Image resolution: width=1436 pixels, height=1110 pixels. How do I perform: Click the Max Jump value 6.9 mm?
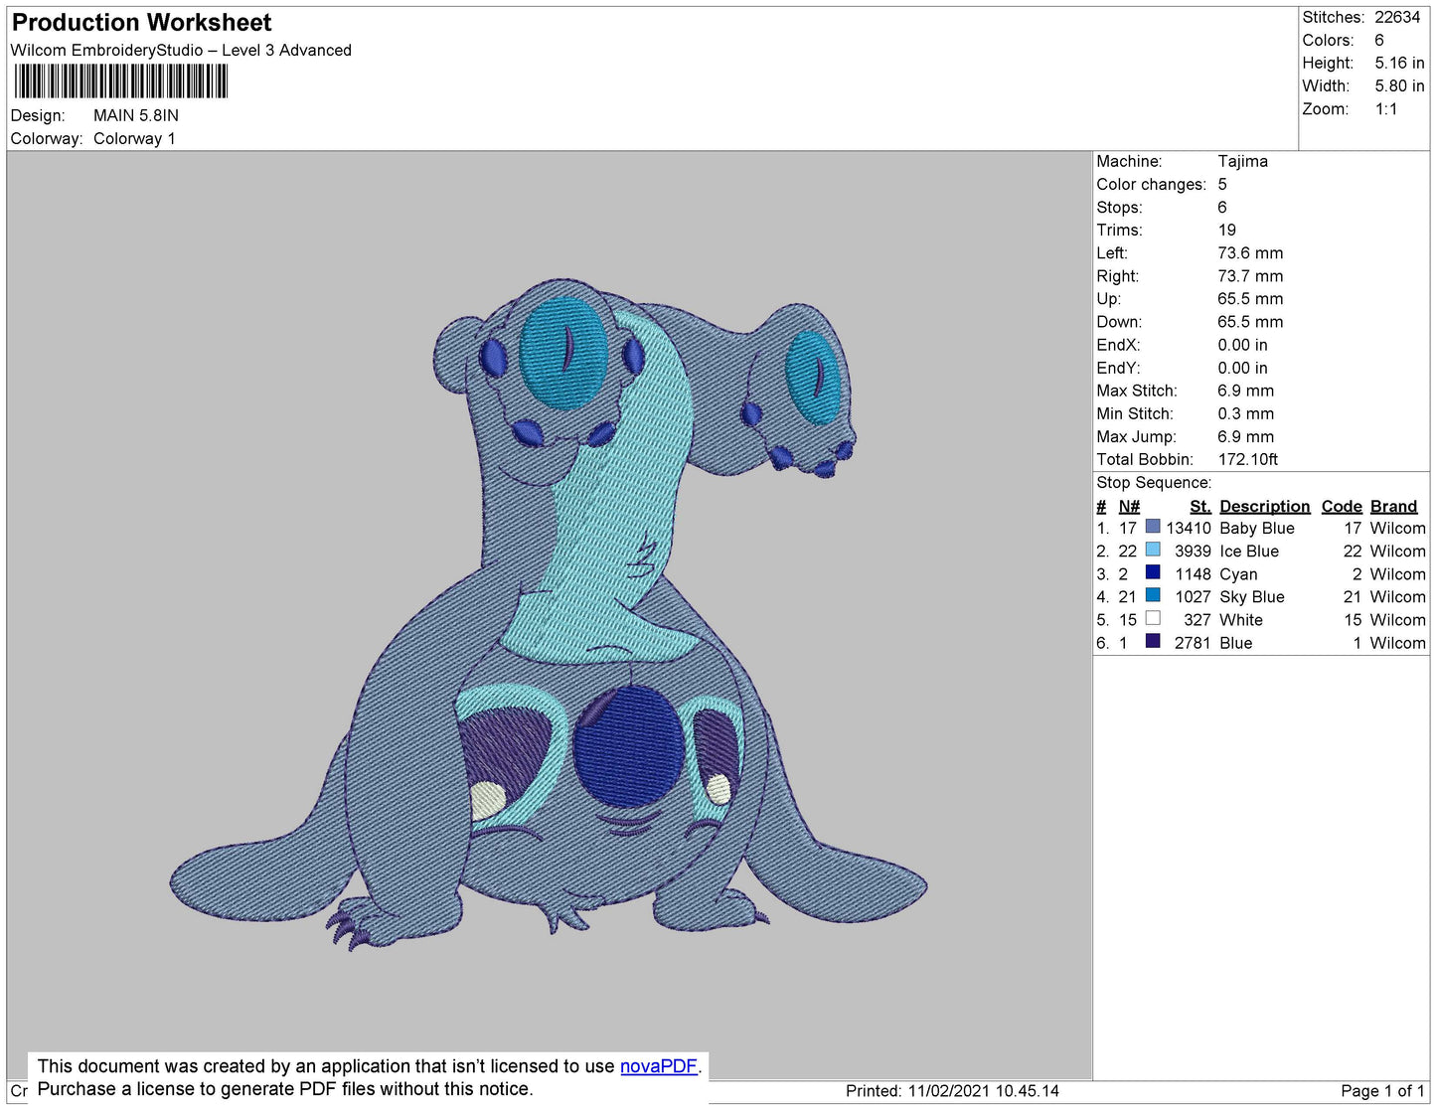point(1245,436)
